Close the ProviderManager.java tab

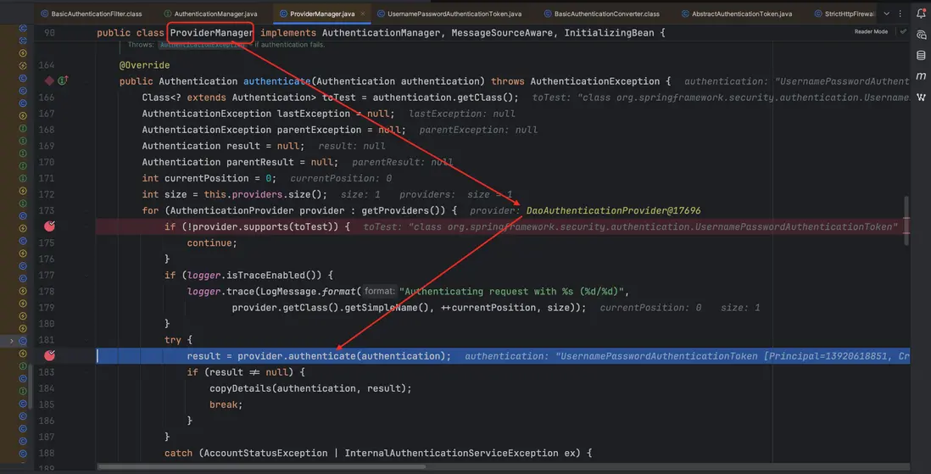pyautogui.click(x=363, y=14)
